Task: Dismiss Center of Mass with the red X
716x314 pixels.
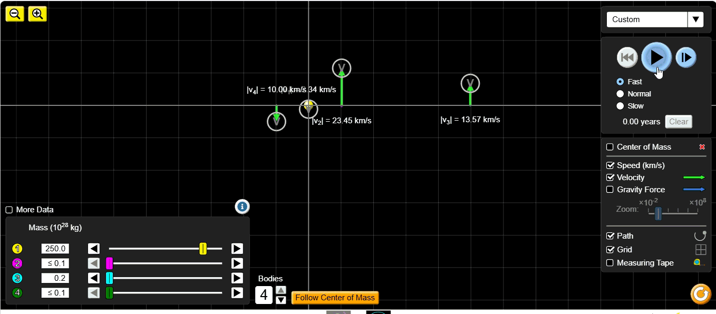Action: (702, 147)
